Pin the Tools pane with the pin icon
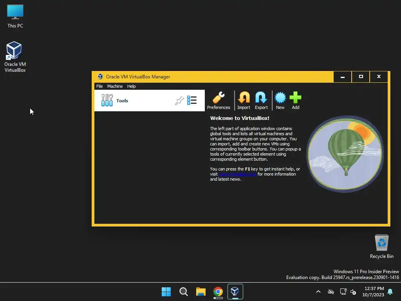Viewport: 401px width, 301px height. pos(179,100)
